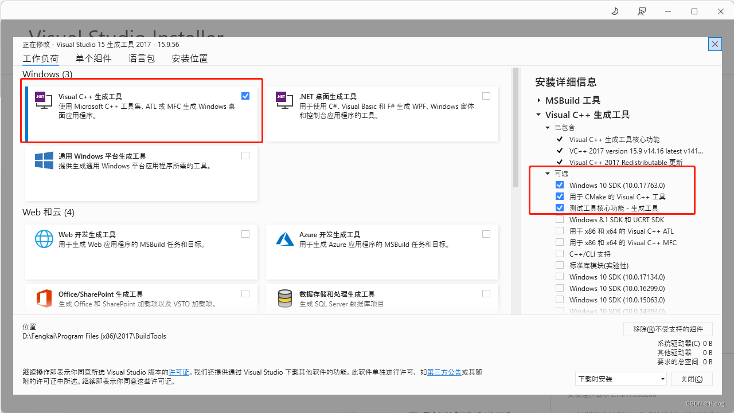
Task: Switch to the 工作负荷 tab
Action: click(x=41, y=58)
